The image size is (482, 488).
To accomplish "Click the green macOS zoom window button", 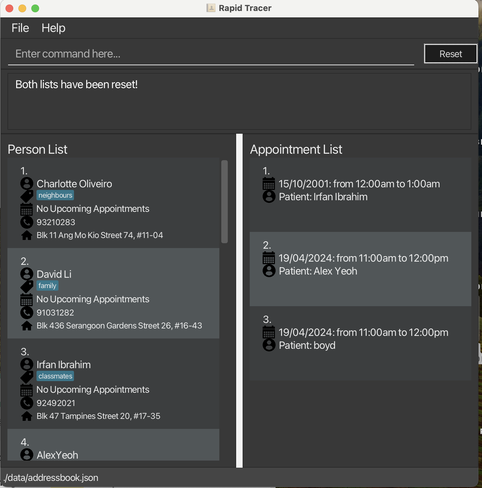I will click(x=35, y=8).
